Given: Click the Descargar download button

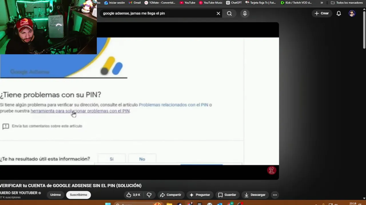Looking at the screenshot, I should [x=255, y=195].
